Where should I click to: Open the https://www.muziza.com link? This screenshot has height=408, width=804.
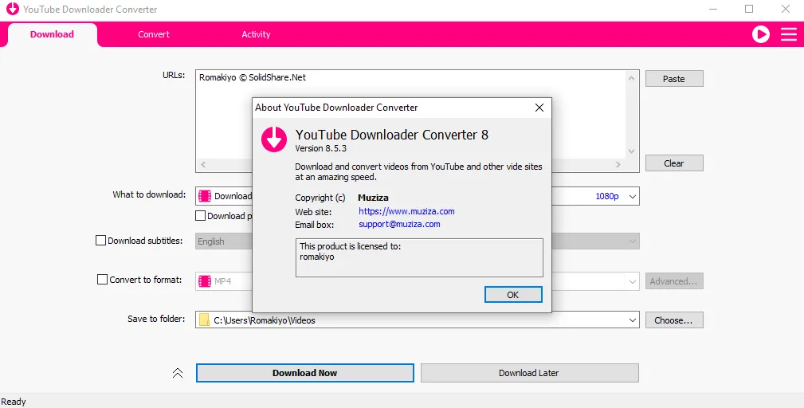click(x=406, y=211)
